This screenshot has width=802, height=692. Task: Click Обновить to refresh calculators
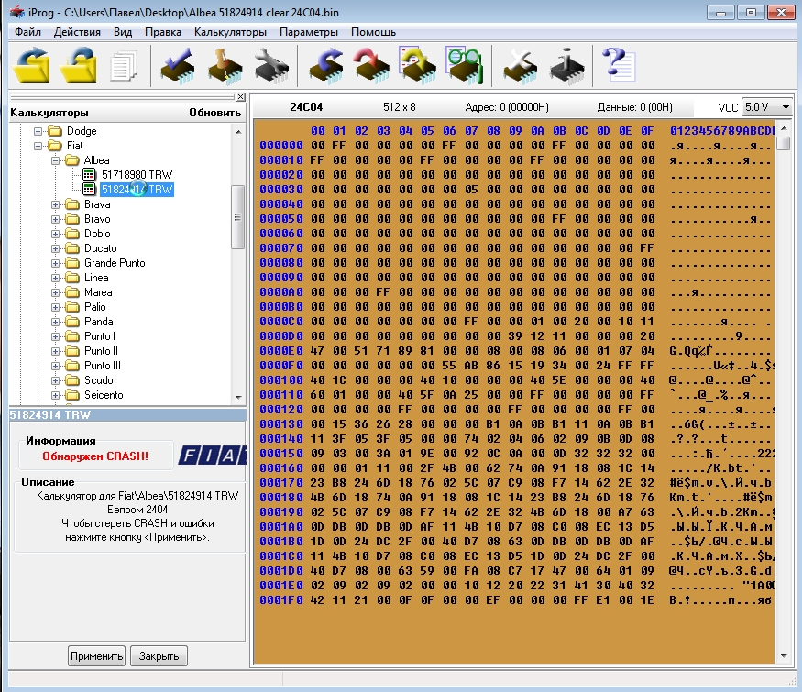[x=214, y=113]
